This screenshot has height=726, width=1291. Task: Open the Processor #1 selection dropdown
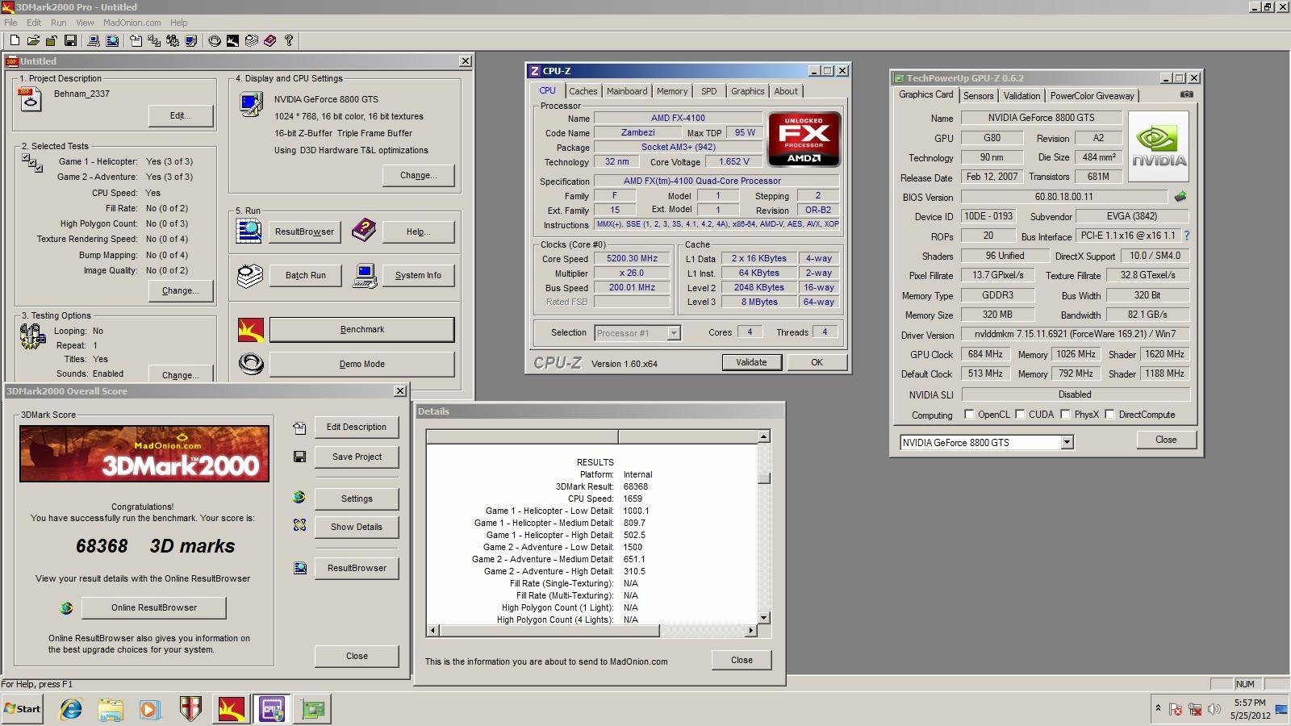(674, 332)
